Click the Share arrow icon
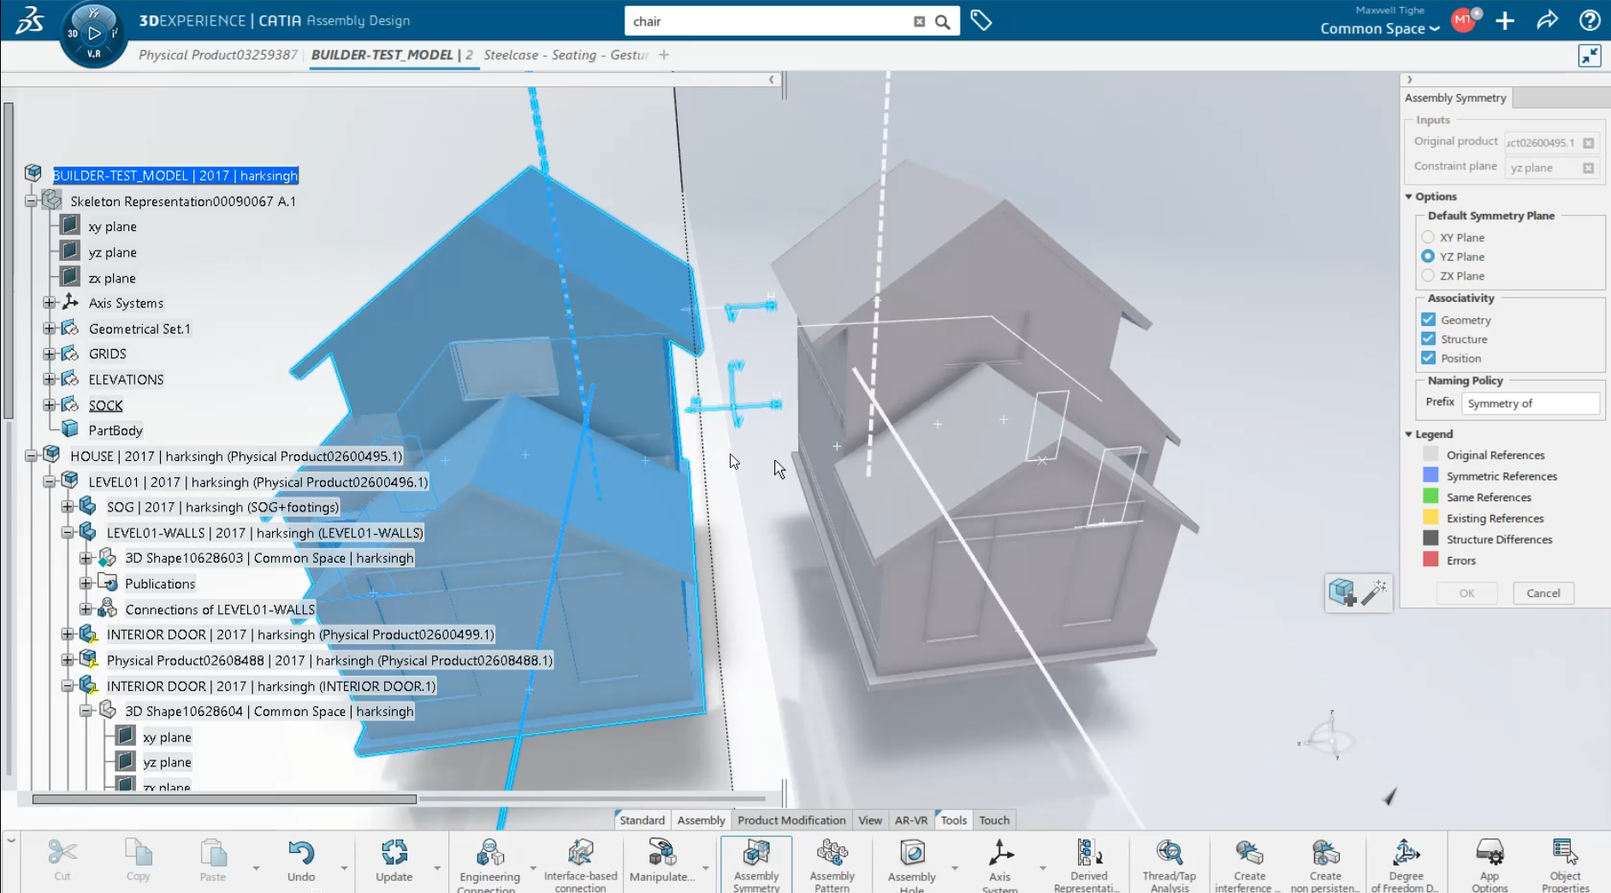This screenshot has width=1611, height=893. pyautogui.click(x=1547, y=21)
